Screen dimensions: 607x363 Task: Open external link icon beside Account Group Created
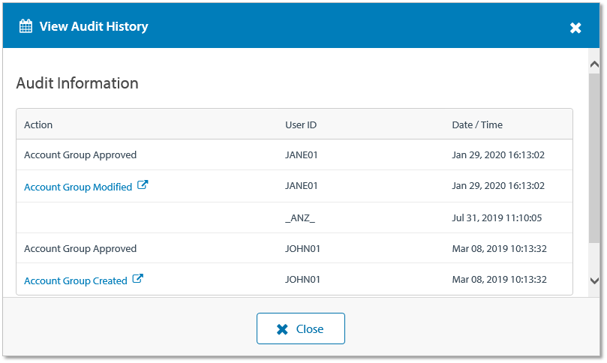[x=137, y=280]
